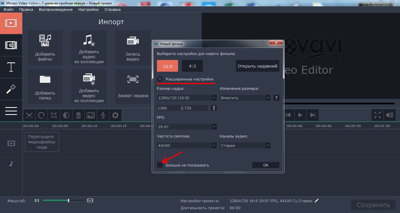Click the image picture icon in toolbar
Screen dimensions: 400x213
[x=91, y=115]
